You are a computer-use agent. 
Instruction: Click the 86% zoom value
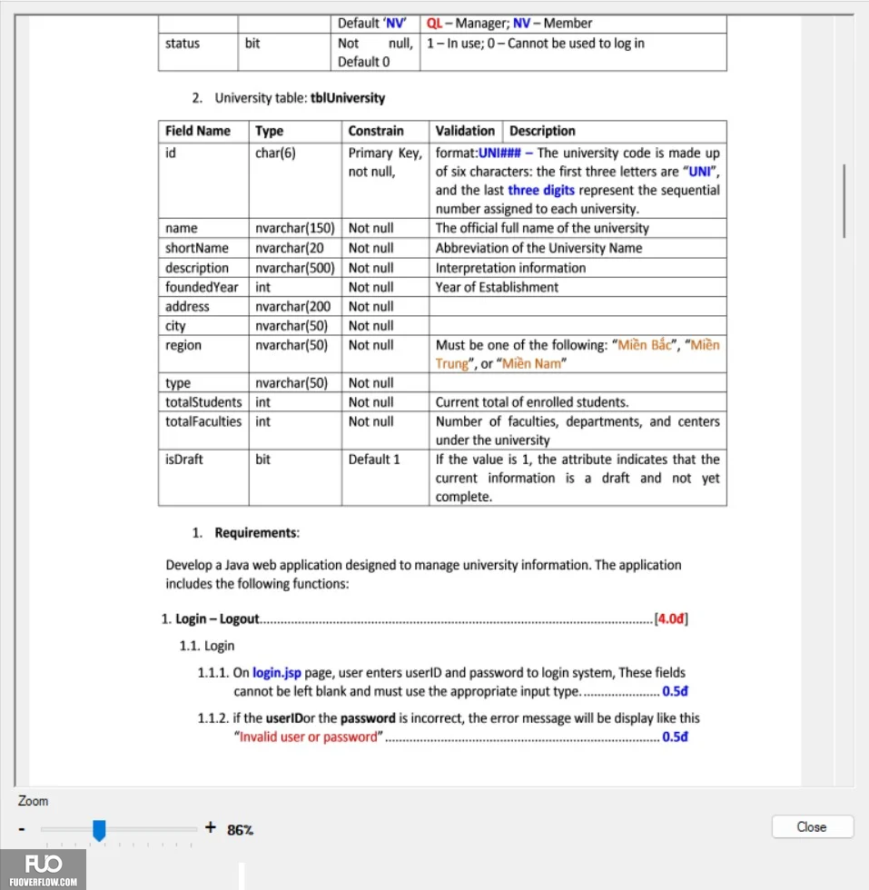click(x=240, y=830)
